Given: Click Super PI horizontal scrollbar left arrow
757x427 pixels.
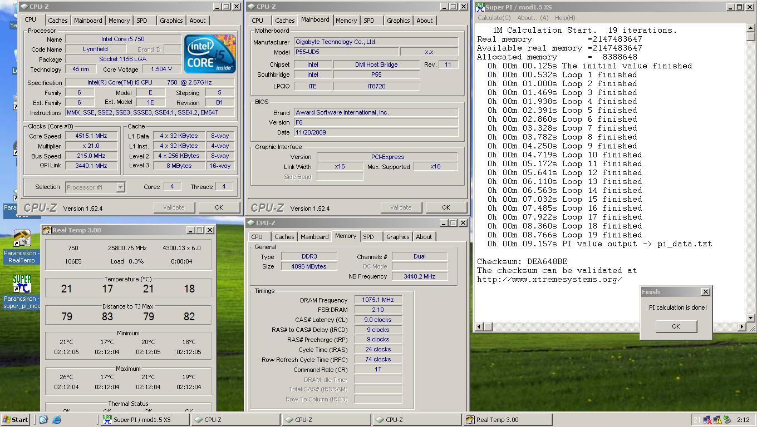Looking at the screenshot, I should pyautogui.click(x=479, y=327).
